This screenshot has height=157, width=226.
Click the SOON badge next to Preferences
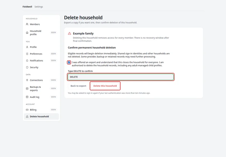[x=53, y=54]
